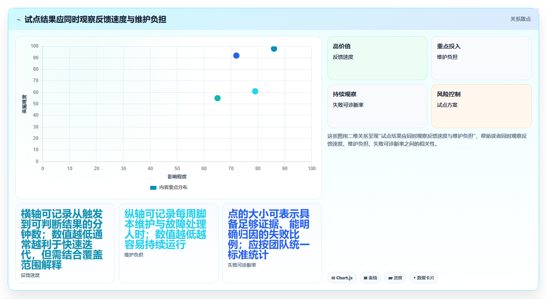Viewport: 547px width, 299px height.
Task: Click the 实施难度 y-axis title
Action: point(24,104)
